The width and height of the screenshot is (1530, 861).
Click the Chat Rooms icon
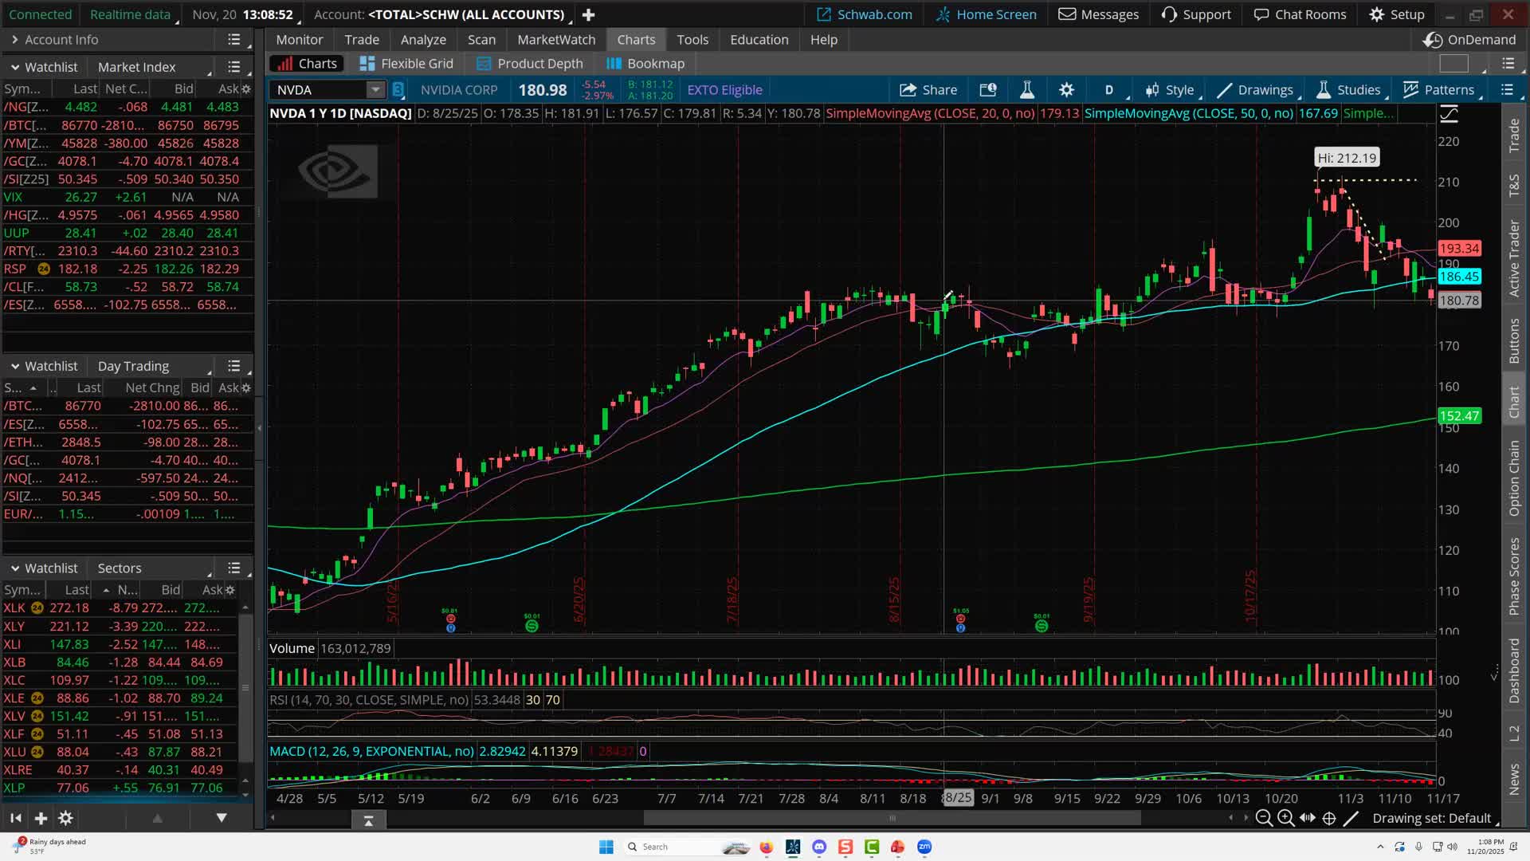(1299, 14)
